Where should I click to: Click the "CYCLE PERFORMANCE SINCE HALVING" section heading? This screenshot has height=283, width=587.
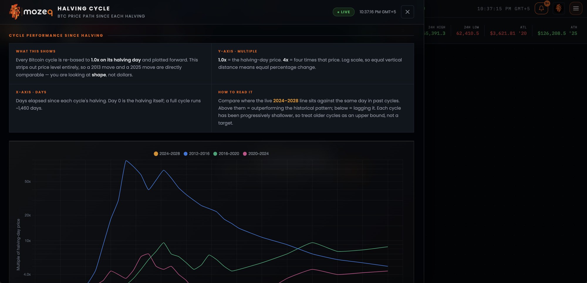point(56,35)
